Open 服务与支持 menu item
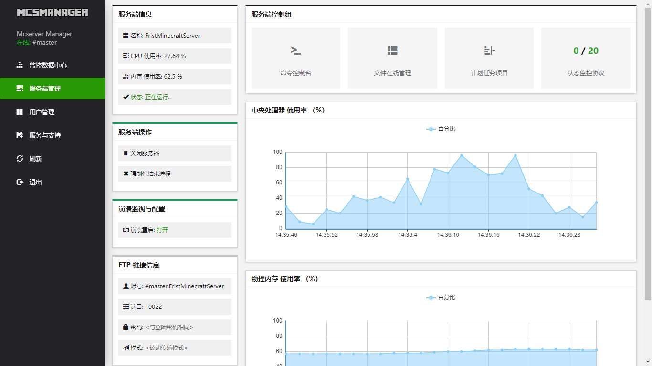The image size is (652, 366). pos(45,135)
